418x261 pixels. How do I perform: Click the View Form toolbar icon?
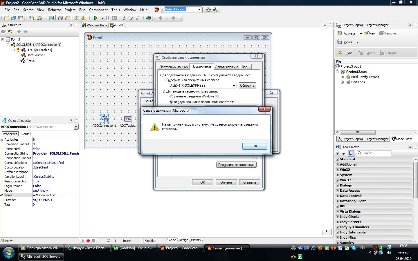[x=13, y=18]
